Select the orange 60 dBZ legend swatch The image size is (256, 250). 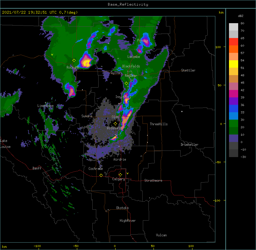click(233, 49)
